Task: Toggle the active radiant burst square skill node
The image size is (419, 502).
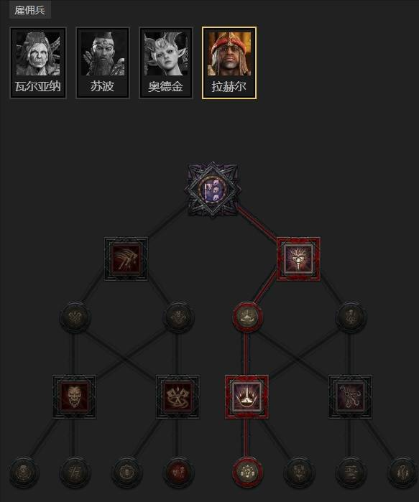Action: pyautogui.click(x=247, y=396)
